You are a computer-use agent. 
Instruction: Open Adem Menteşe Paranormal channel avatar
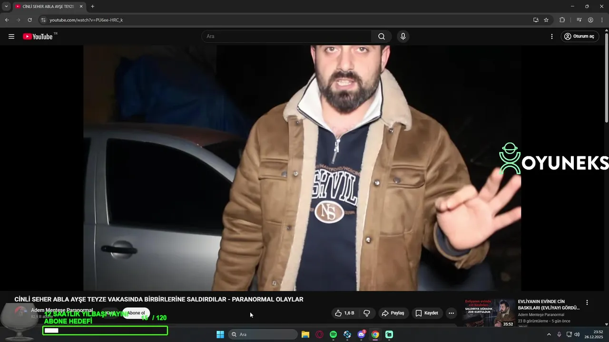point(20,313)
